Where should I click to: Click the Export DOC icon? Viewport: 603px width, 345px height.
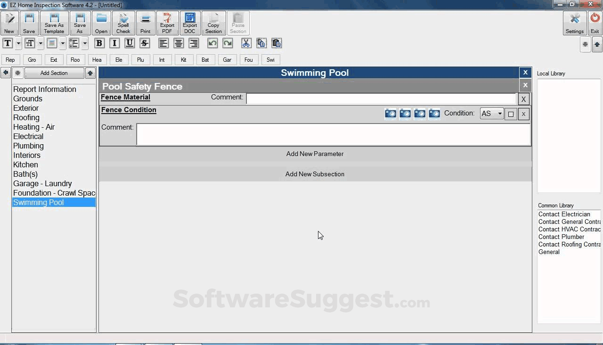189,22
